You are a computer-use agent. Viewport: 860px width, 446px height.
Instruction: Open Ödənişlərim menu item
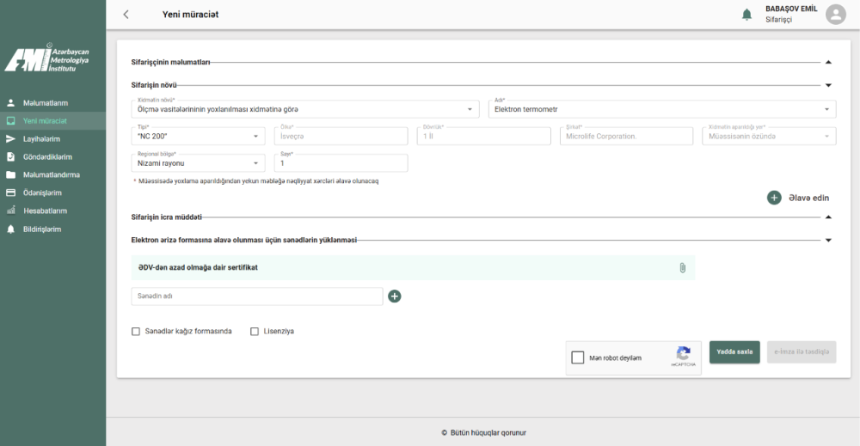(42, 192)
